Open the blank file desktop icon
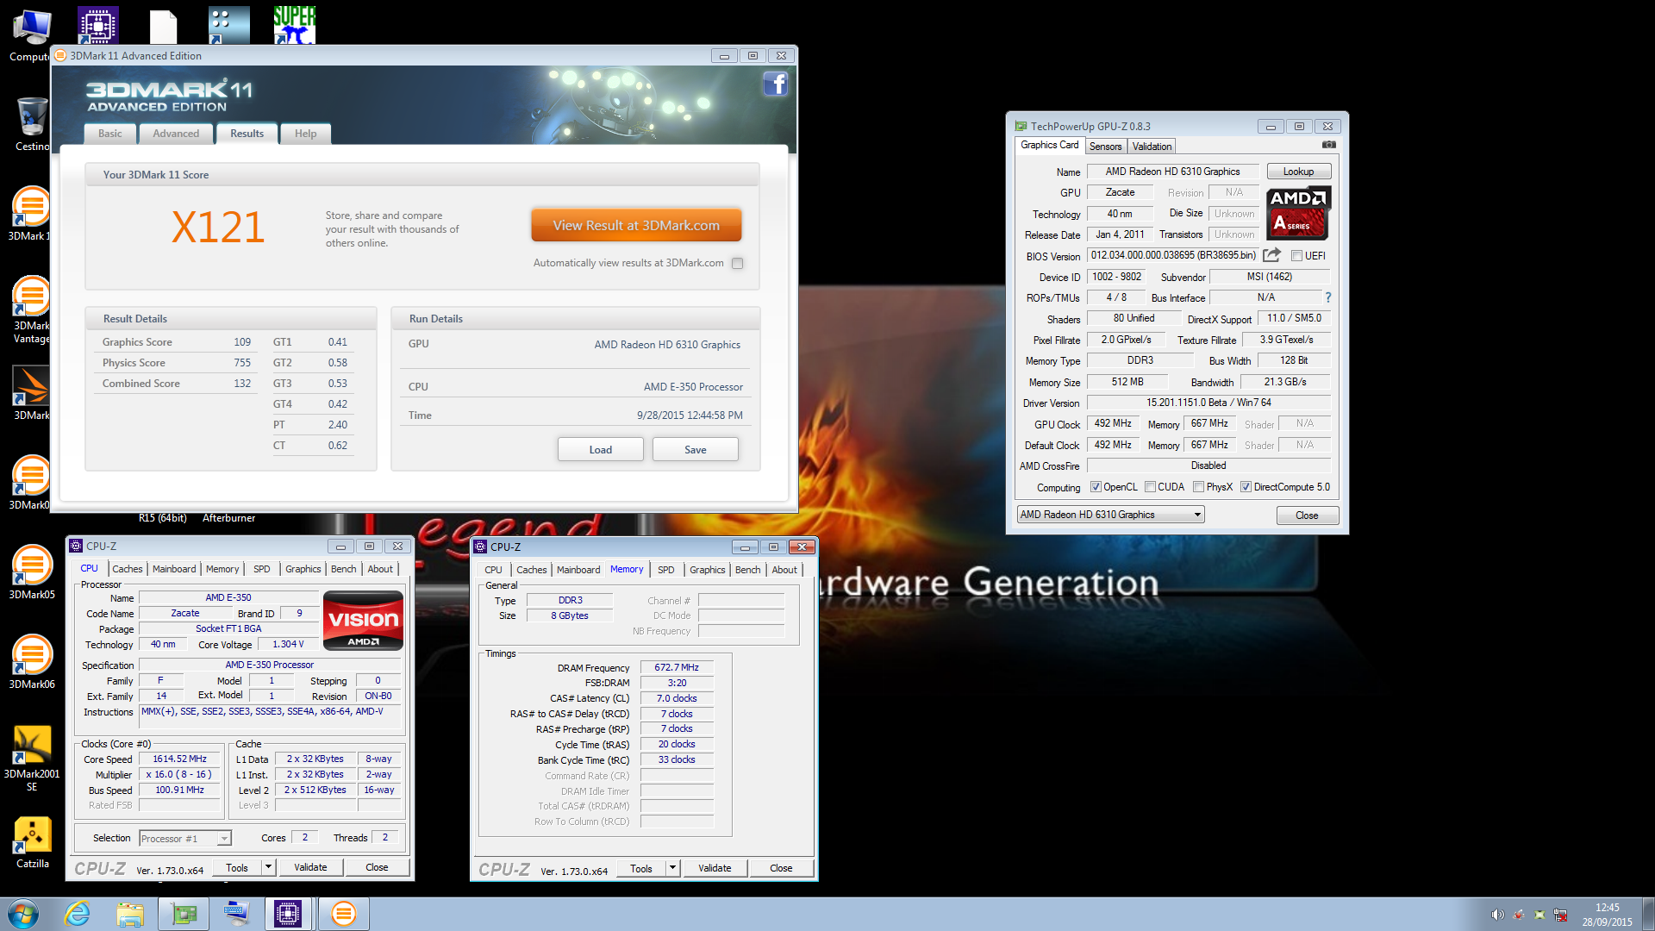The width and height of the screenshot is (1655, 931). [163, 26]
